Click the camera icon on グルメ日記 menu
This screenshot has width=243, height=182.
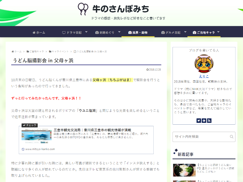click(163, 32)
